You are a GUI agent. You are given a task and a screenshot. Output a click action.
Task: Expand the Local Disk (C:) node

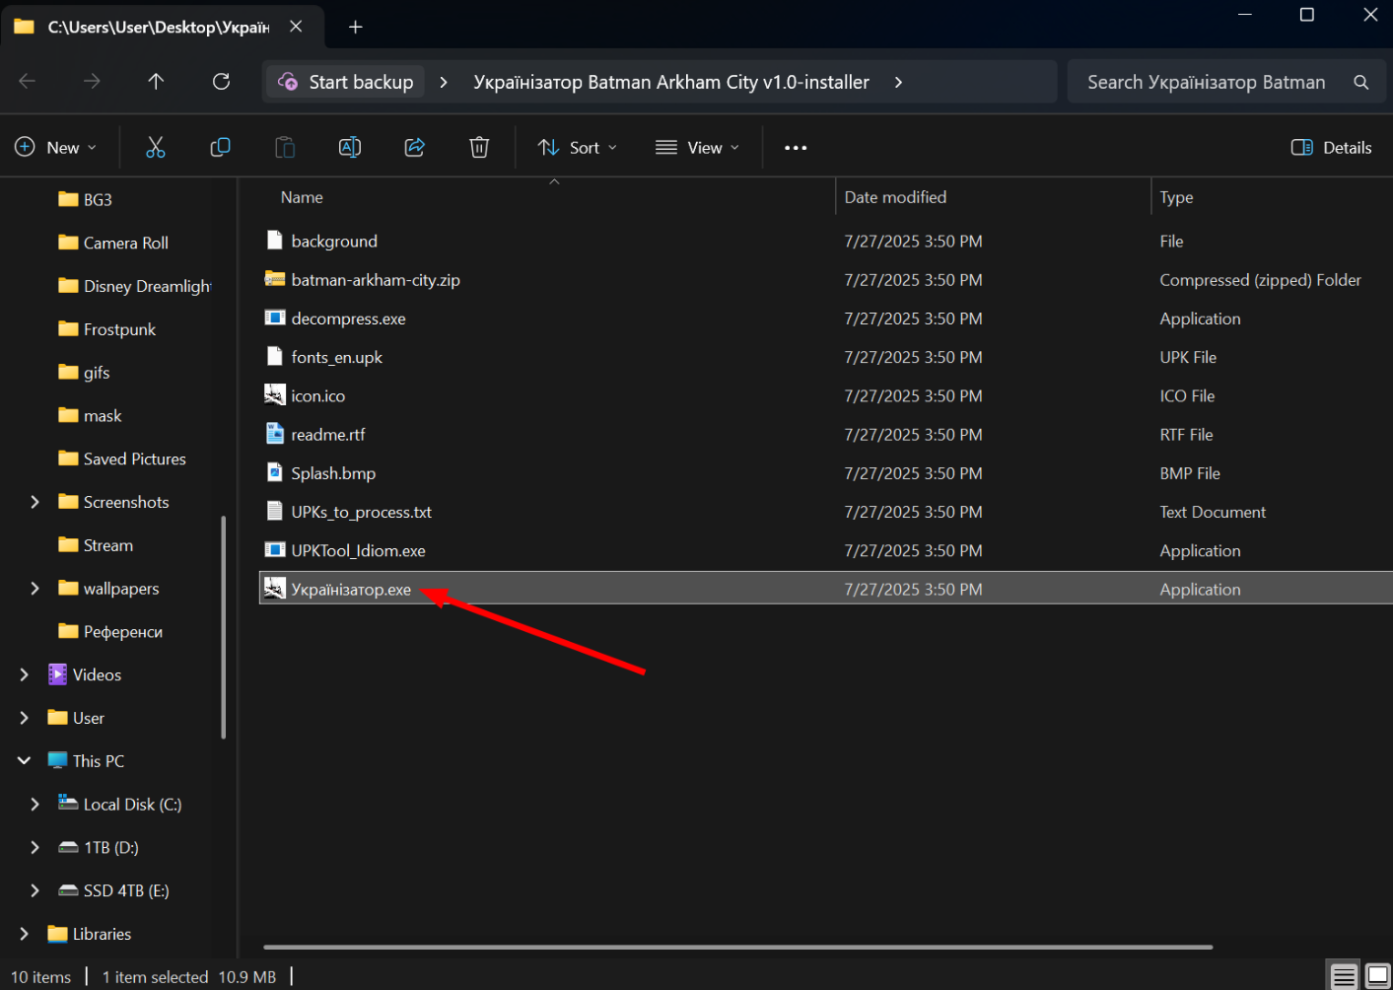pos(35,805)
